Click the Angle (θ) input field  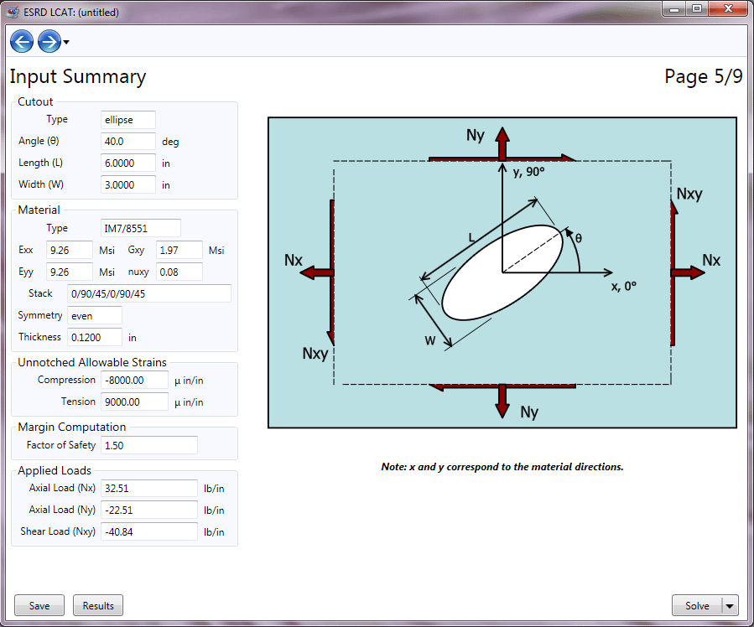[x=127, y=141]
